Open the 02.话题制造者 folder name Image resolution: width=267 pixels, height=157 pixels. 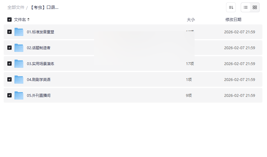tap(38, 48)
